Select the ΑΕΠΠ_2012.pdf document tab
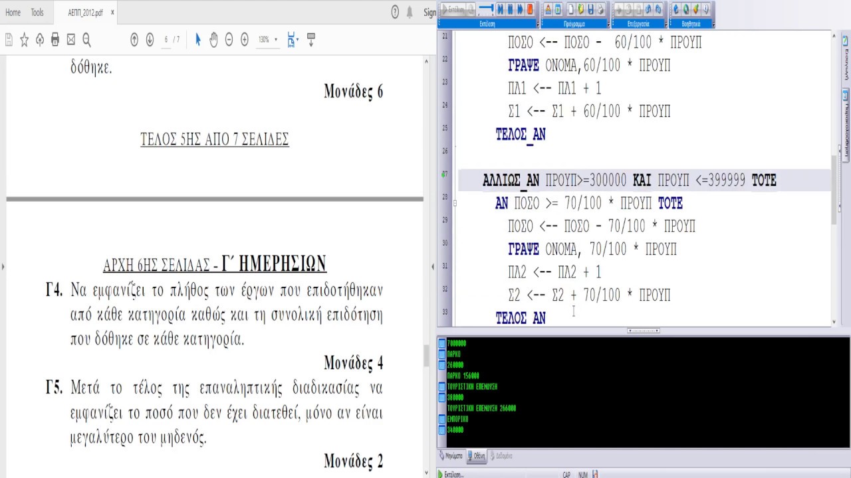Screen dimensions: 851x478 tap(85, 12)
